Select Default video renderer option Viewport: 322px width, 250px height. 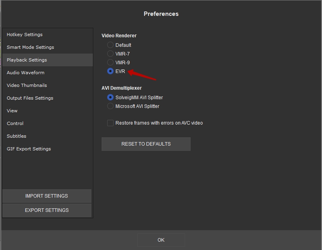pos(110,45)
